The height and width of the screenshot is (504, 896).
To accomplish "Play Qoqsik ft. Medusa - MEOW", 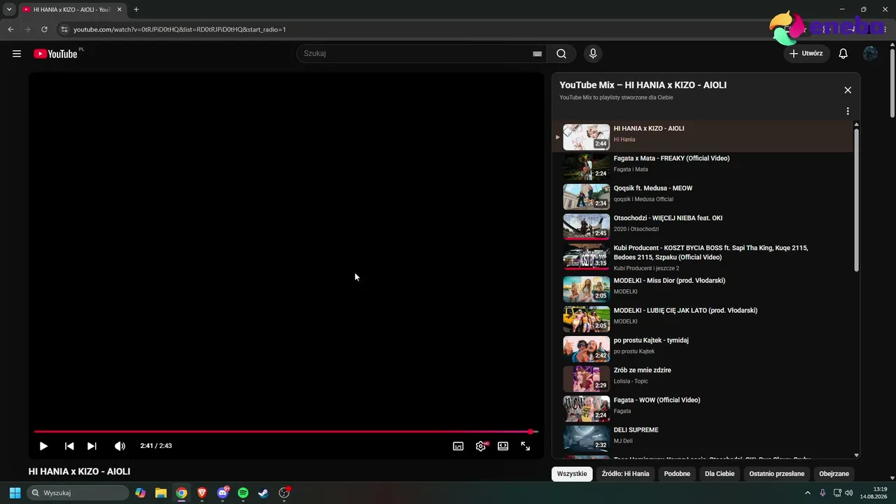I will pos(703,197).
